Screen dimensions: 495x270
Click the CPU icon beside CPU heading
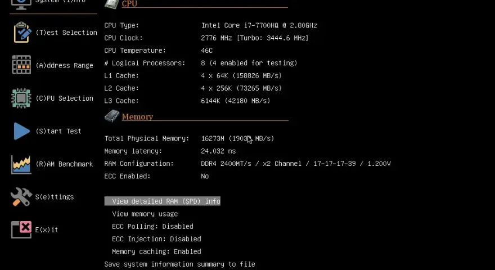pyautogui.click(x=112, y=4)
